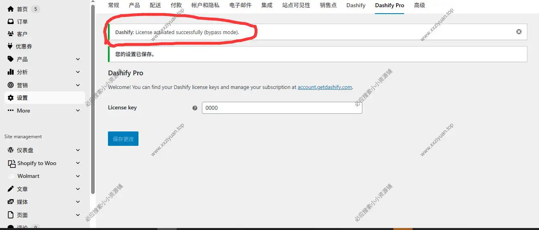Open orders via the 订单 inbox icon

point(11,22)
